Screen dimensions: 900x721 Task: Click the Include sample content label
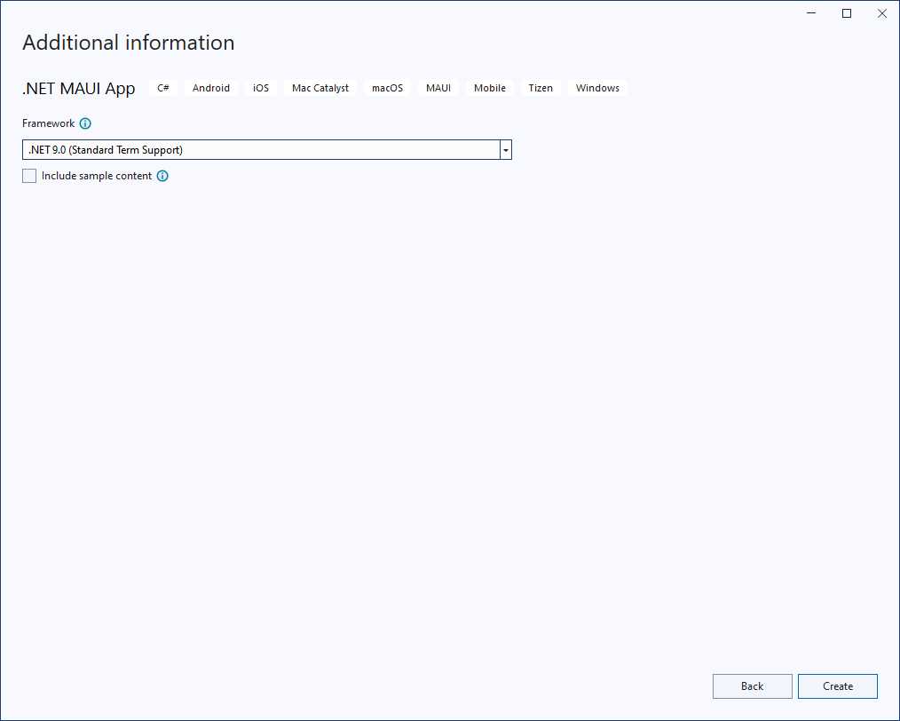pyautogui.click(x=97, y=176)
